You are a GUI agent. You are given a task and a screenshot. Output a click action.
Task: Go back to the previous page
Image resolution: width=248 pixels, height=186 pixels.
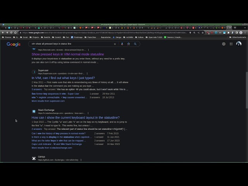pyautogui.click(x=3, y=33)
